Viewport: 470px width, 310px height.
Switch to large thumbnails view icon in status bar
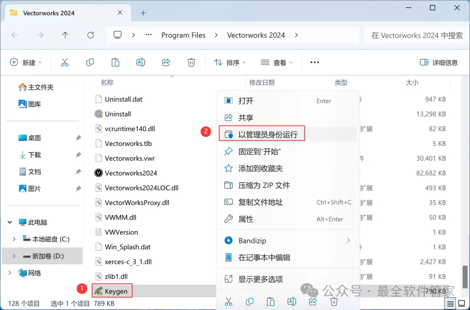(462, 304)
